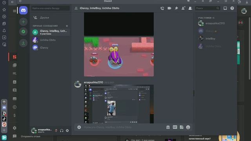
Task: Open the black image attachment at top of chat
Action: point(119,24)
